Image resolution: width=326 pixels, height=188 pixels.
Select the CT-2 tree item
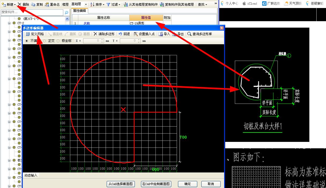(21, 23)
